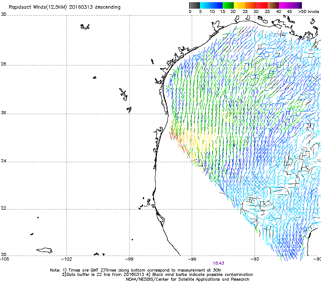Select the green 15–20 knots legend color
This screenshot has width=321, height=282.
pos(228,5)
